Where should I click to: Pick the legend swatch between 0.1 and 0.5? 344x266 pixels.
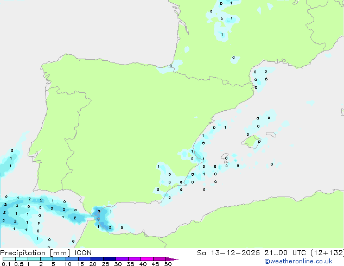(9, 259)
